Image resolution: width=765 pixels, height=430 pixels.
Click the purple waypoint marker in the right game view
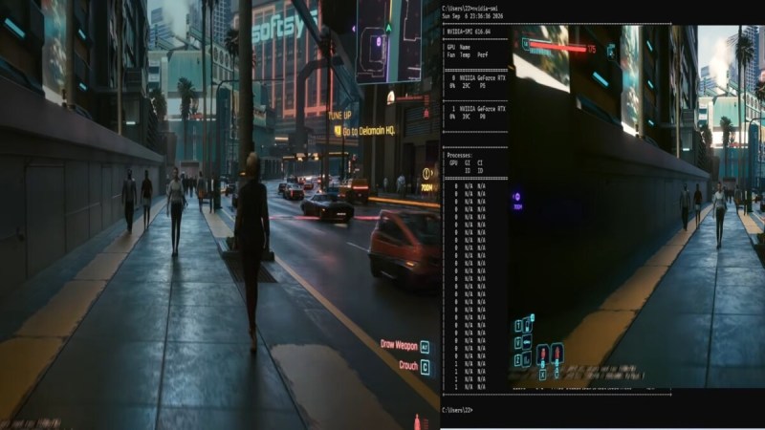tap(517, 197)
